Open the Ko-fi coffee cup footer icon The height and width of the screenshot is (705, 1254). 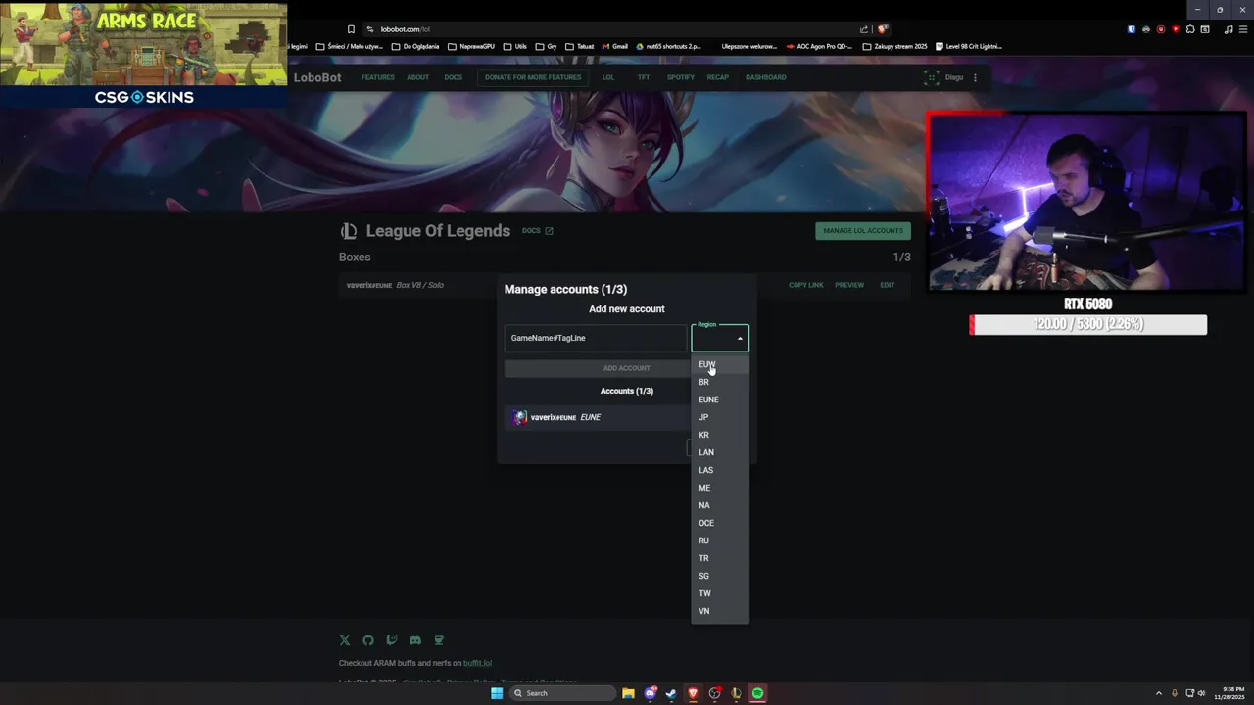(x=439, y=640)
